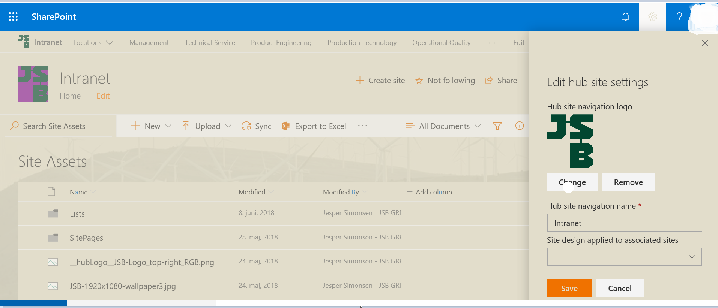This screenshot has width=718, height=308.
Task: Click the Home site navigation link
Action: point(70,96)
